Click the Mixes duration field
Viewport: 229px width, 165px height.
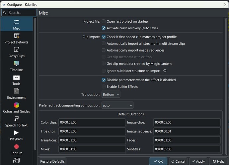click(92, 149)
